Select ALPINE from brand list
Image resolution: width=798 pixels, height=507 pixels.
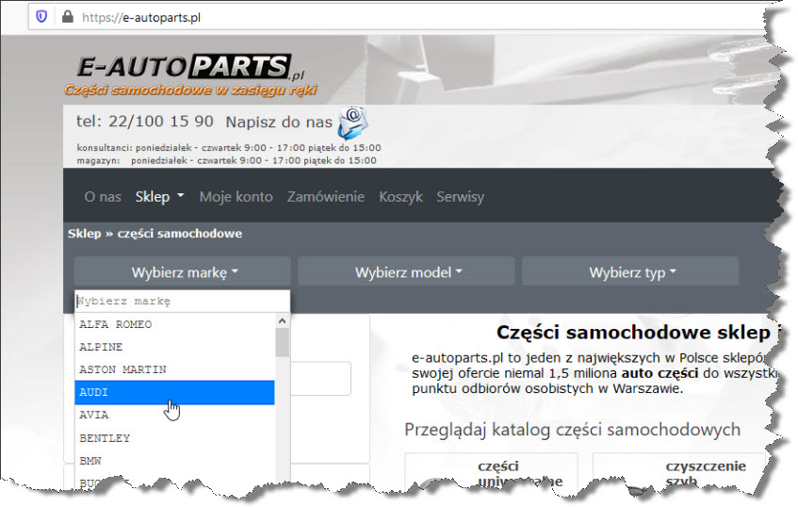(x=174, y=347)
